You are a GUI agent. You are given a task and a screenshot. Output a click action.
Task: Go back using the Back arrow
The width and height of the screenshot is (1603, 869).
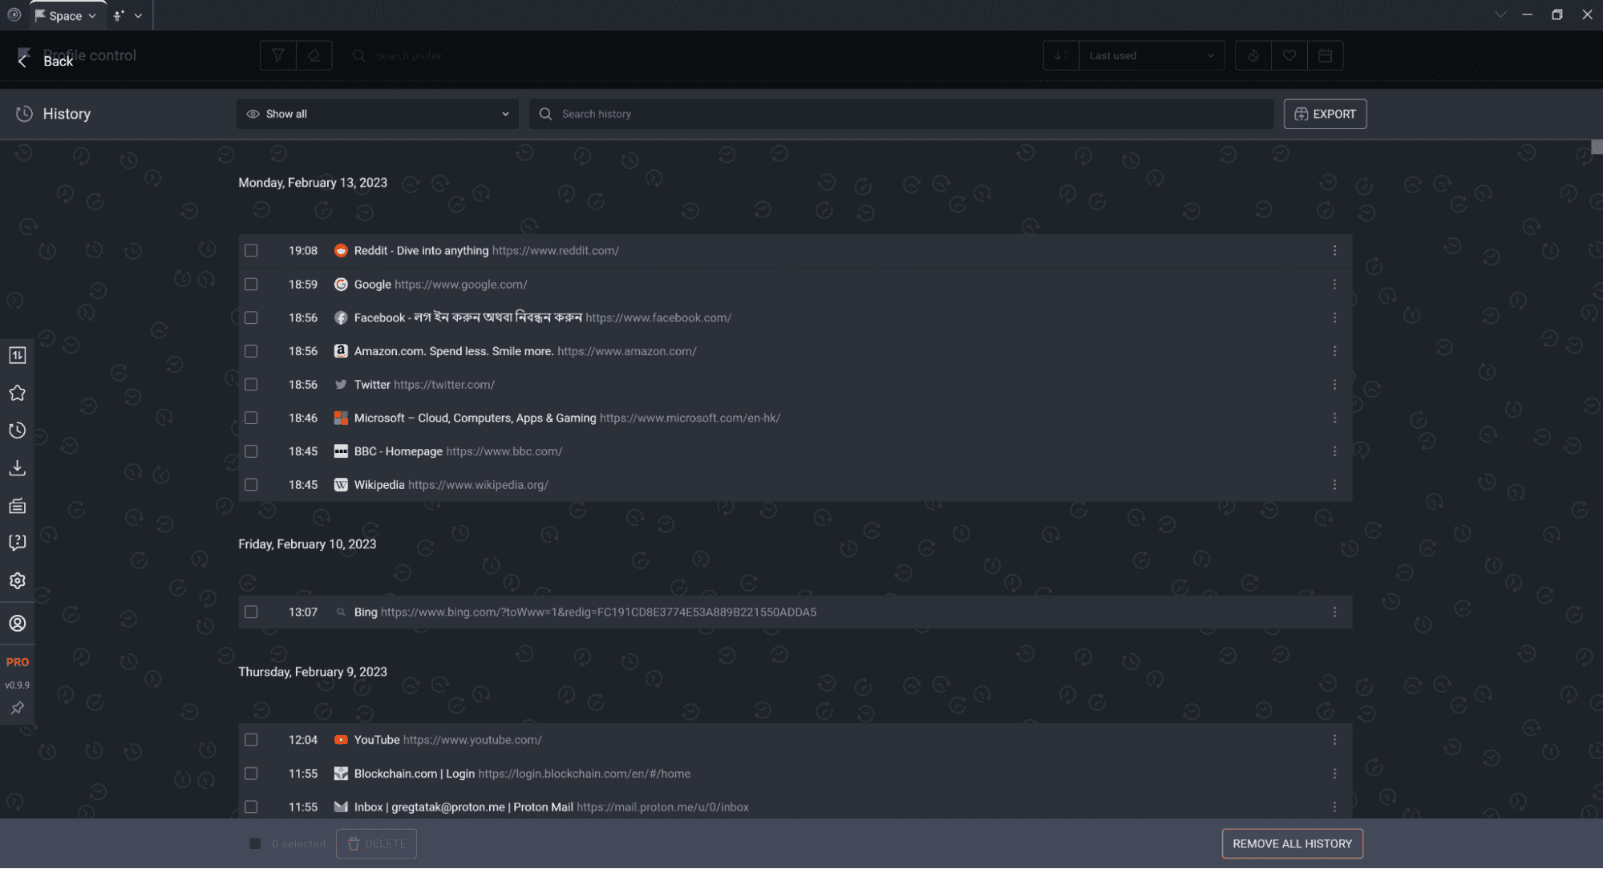pyautogui.click(x=23, y=61)
